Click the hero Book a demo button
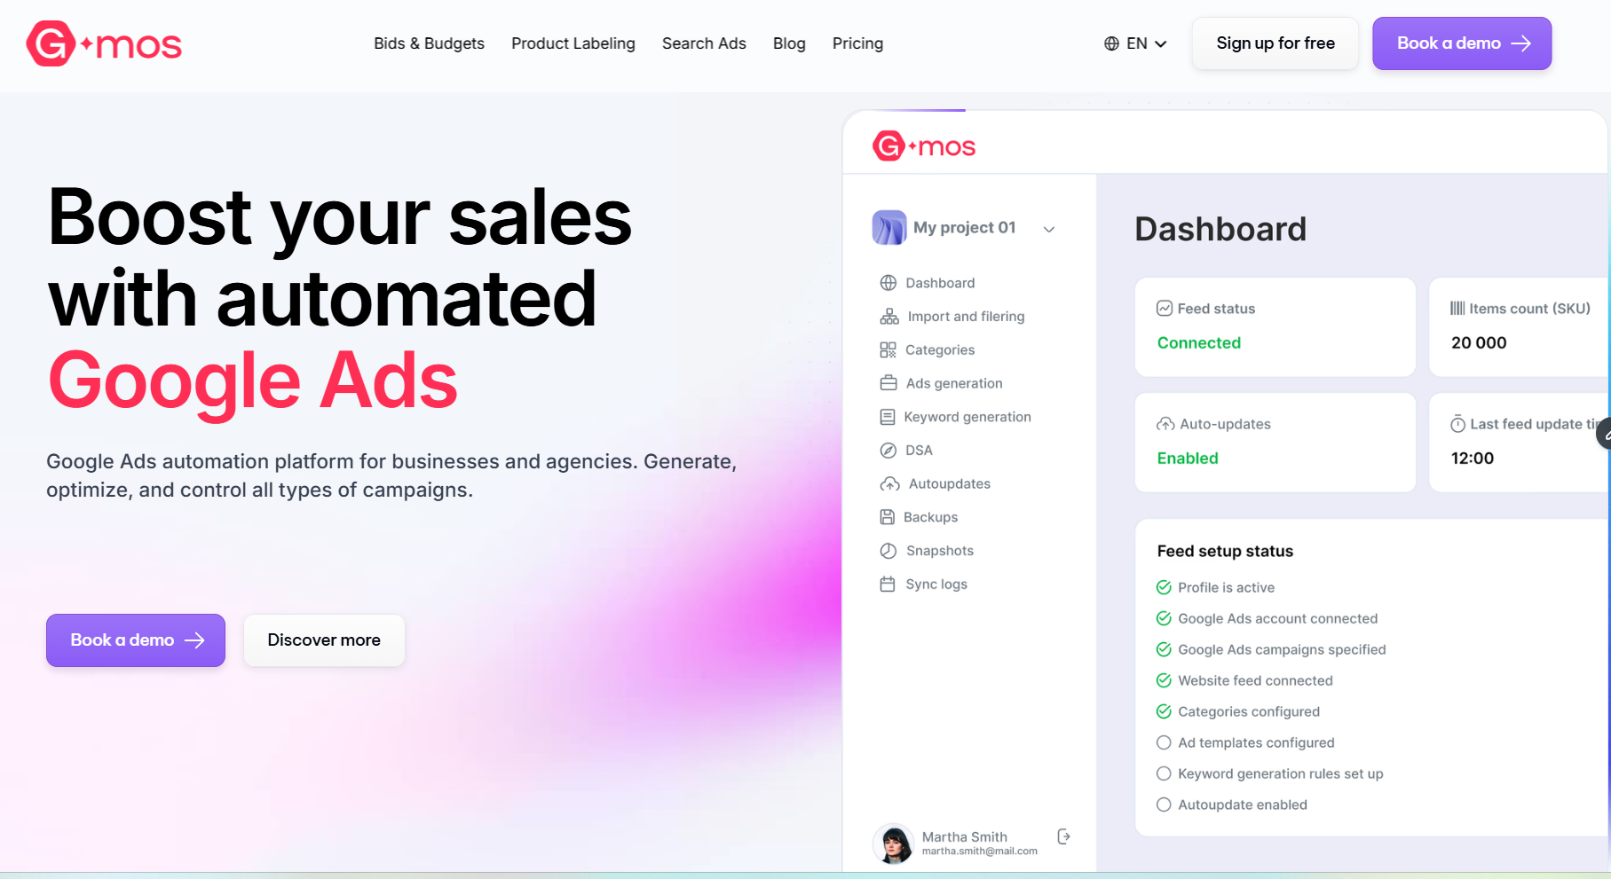 tap(136, 640)
